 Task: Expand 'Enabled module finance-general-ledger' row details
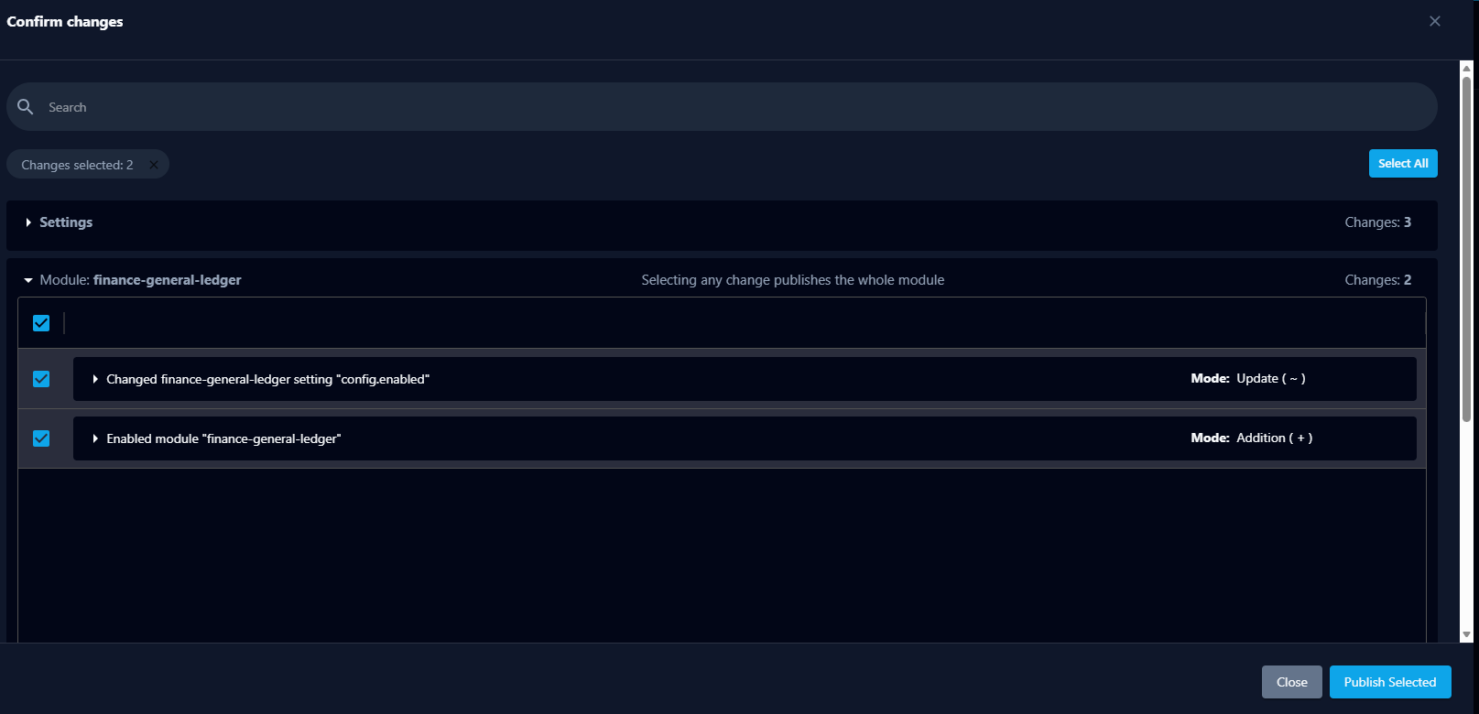[x=95, y=438]
